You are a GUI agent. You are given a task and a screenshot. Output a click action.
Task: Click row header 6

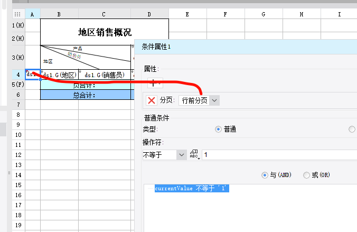[x=18, y=95]
